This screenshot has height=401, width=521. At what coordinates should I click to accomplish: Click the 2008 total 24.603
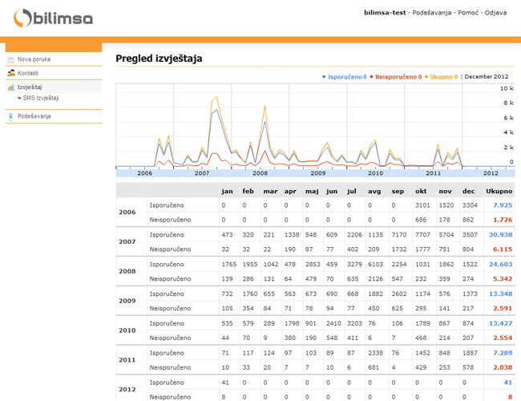click(x=500, y=265)
